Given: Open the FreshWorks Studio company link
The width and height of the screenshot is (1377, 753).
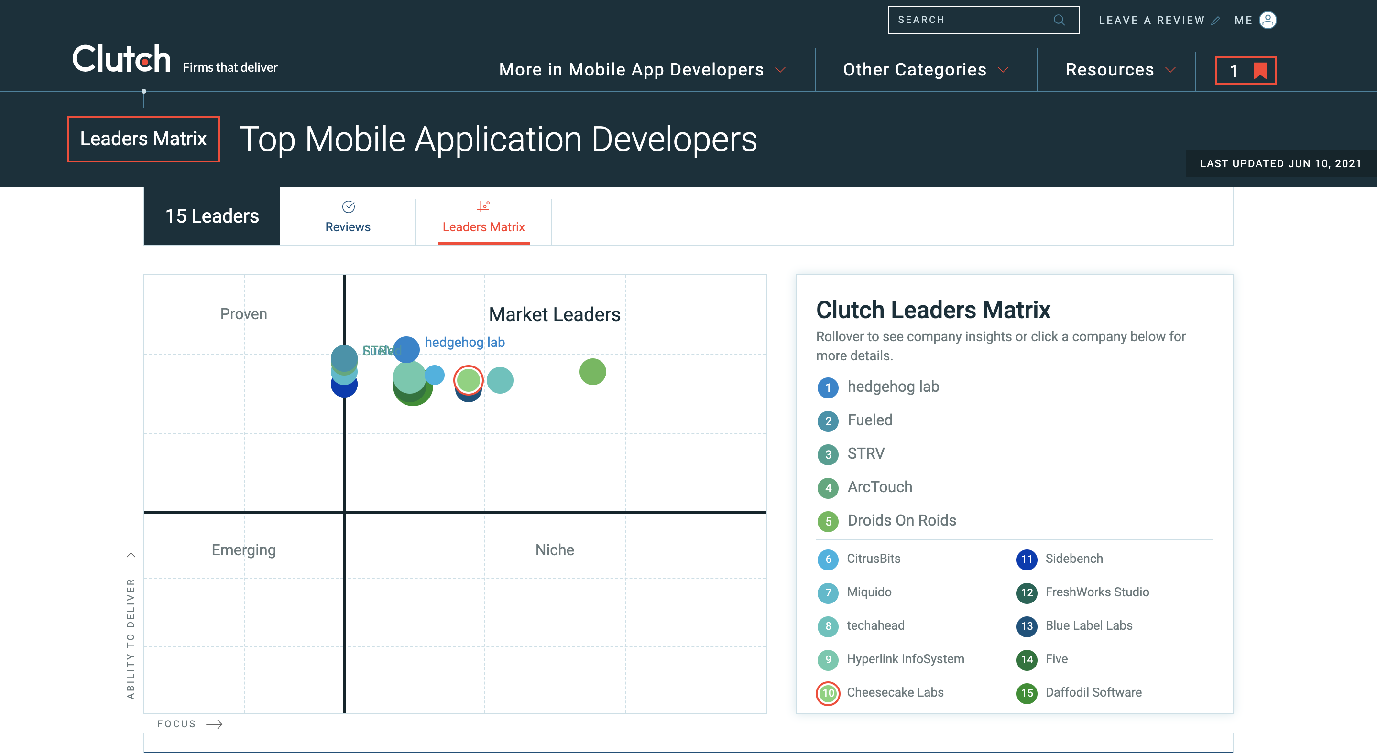Looking at the screenshot, I should [x=1097, y=592].
